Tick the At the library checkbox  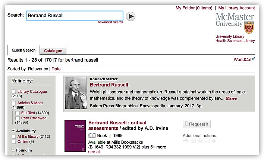point(14,137)
